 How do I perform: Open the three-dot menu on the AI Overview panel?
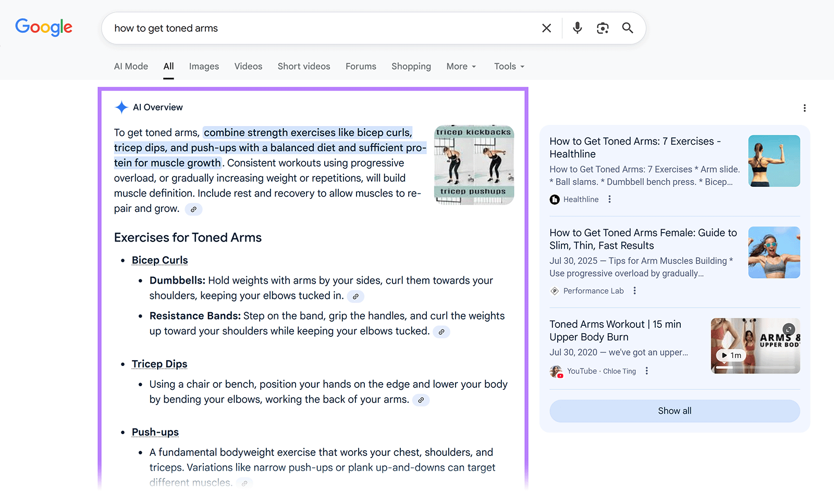[804, 108]
